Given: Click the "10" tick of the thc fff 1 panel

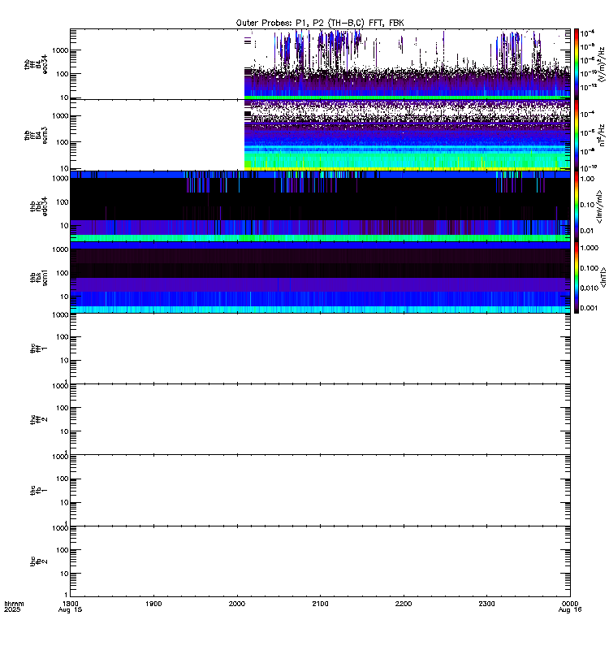Looking at the screenshot, I should click(64, 361).
